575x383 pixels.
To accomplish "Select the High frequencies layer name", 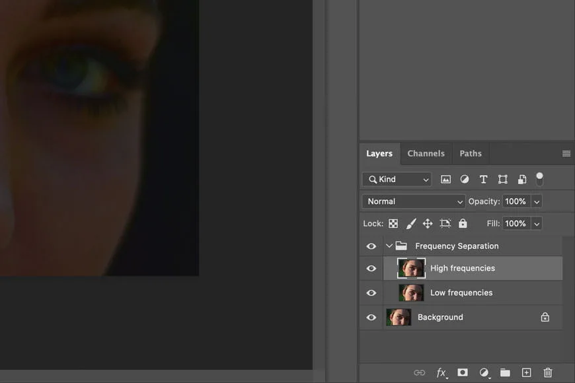I will click(463, 268).
